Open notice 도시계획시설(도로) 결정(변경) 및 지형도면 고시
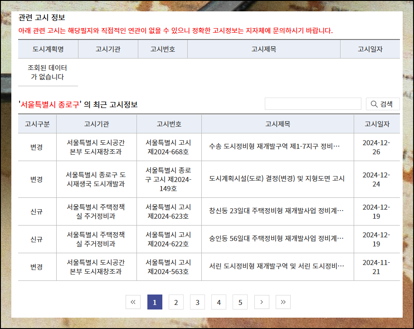 click(x=277, y=179)
